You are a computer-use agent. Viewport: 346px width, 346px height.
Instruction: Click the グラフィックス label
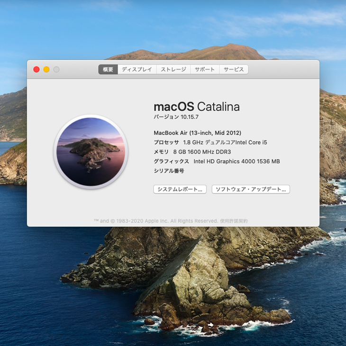coord(172,161)
